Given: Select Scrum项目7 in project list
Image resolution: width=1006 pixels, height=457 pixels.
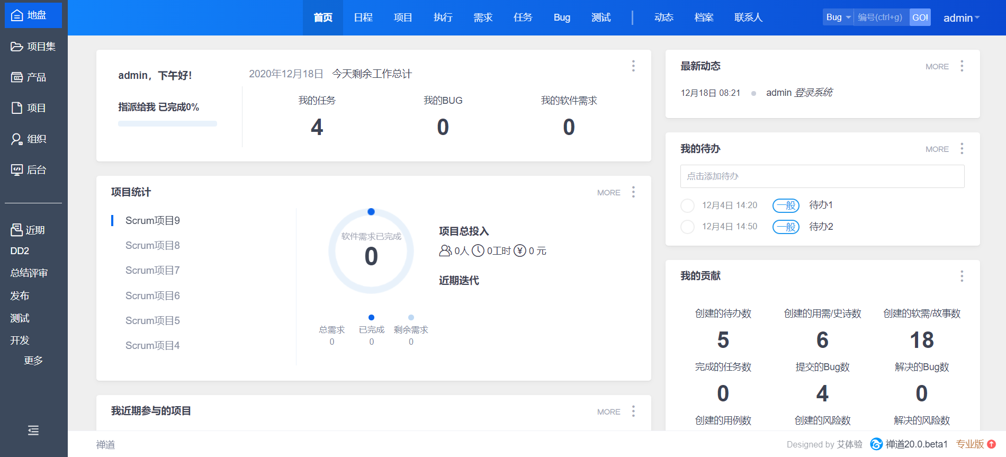Looking at the screenshot, I should 152,270.
